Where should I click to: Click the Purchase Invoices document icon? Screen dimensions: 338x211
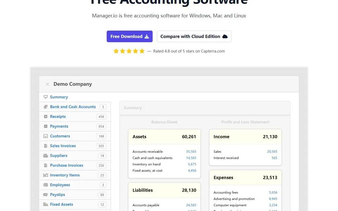45,165
